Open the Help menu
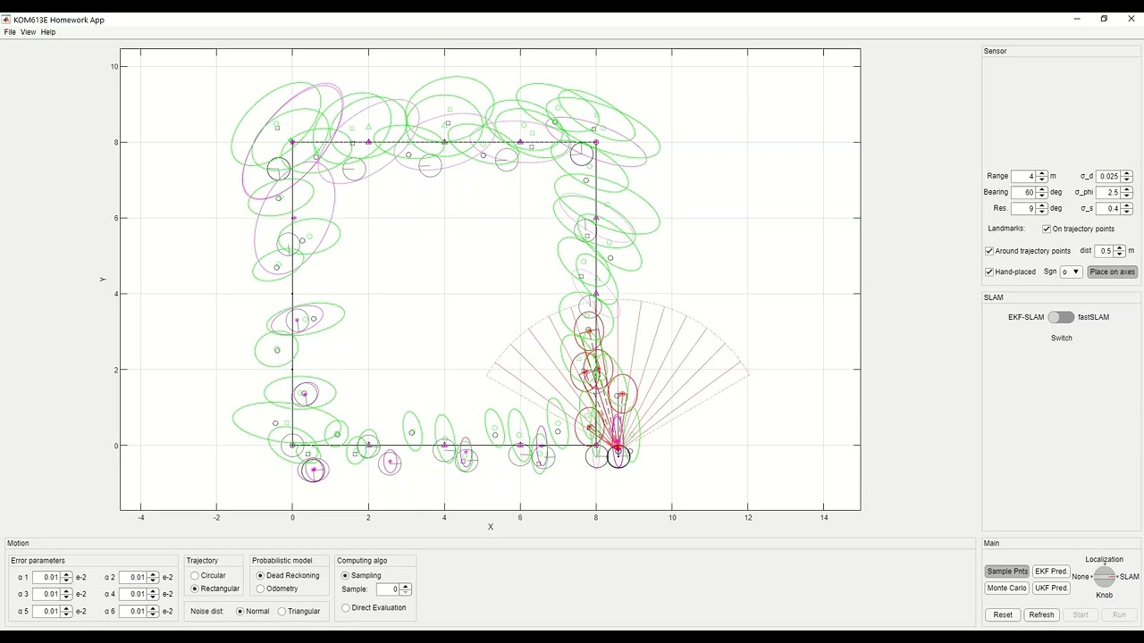The height and width of the screenshot is (643, 1144). click(48, 32)
